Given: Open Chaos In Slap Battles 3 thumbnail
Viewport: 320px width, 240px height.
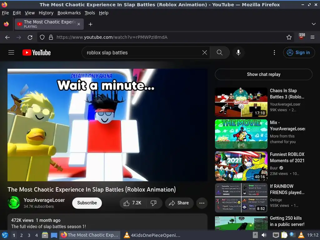Looking at the screenshot, I should click(241, 102).
